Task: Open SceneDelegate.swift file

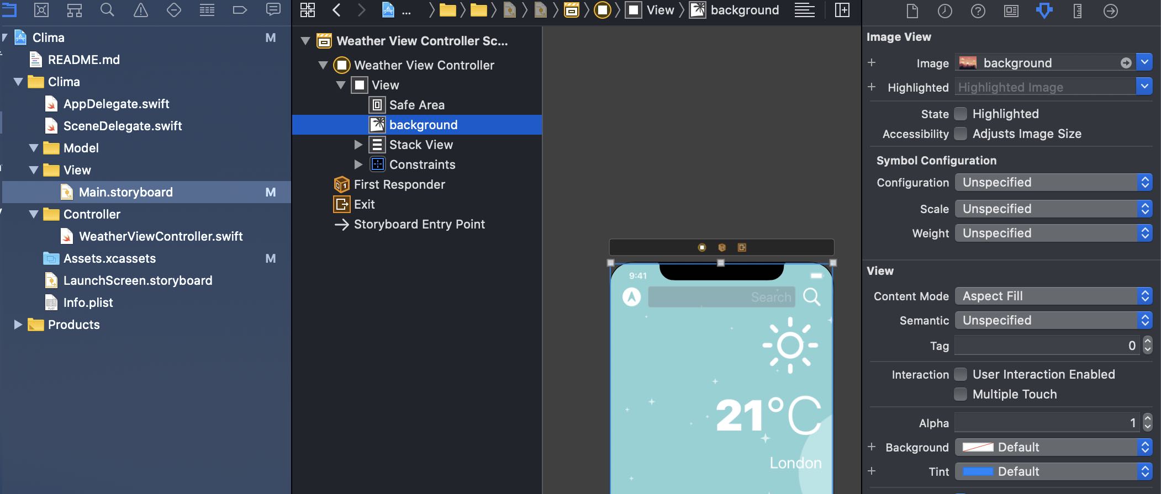Action: point(123,126)
